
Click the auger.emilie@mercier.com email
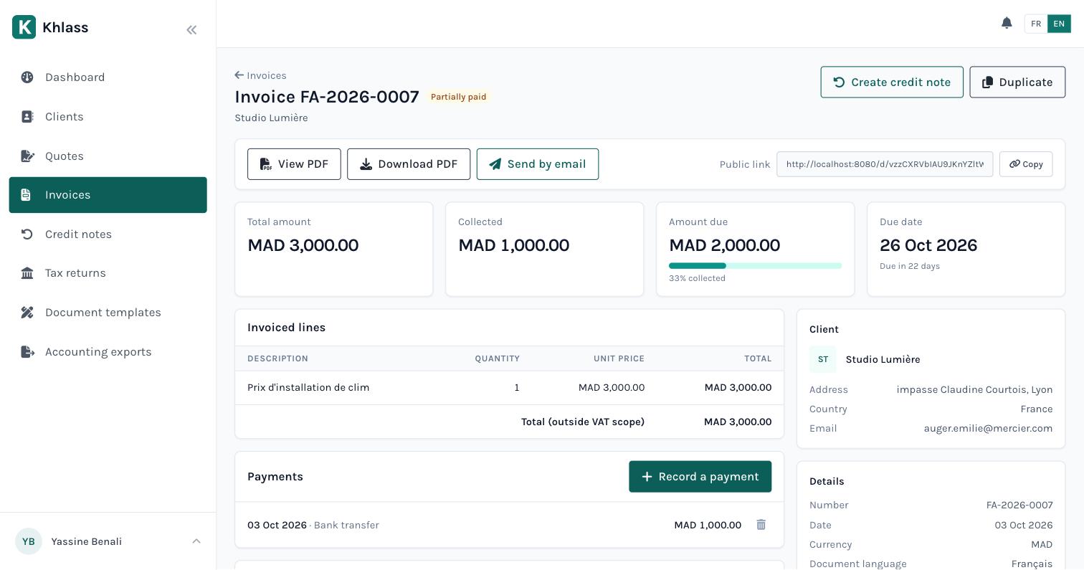pyautogui.click(x=988, y=428)
